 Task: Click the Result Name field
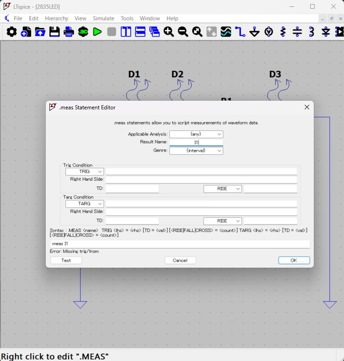(196, 142)
